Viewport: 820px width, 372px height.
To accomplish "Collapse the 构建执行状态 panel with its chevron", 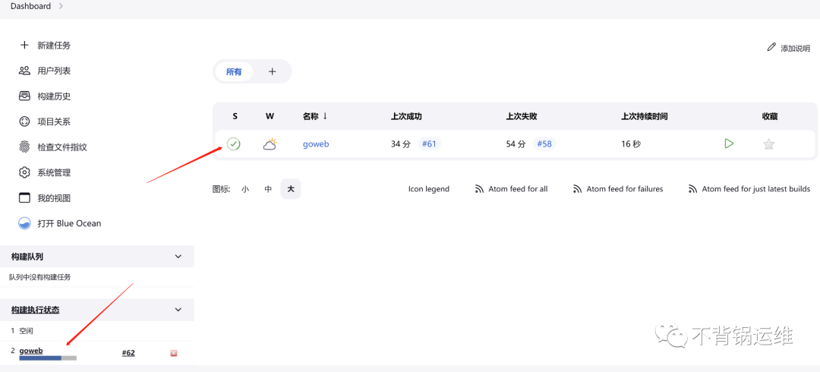I will 178,310.
